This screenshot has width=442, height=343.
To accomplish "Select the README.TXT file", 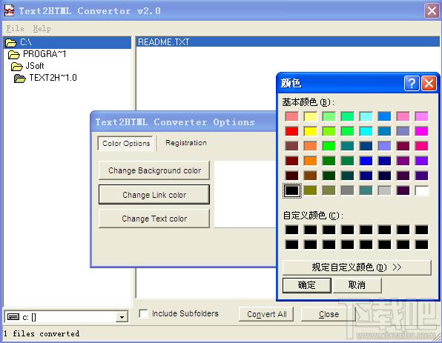I will coord(288,42).
